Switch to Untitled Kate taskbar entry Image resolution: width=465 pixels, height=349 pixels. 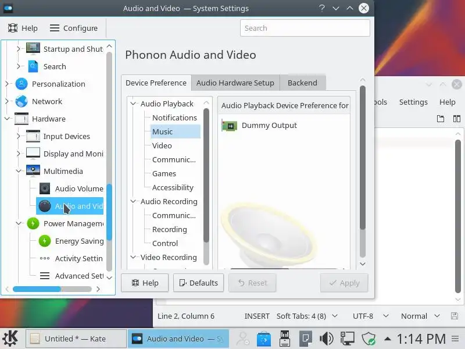coord(76,339)
